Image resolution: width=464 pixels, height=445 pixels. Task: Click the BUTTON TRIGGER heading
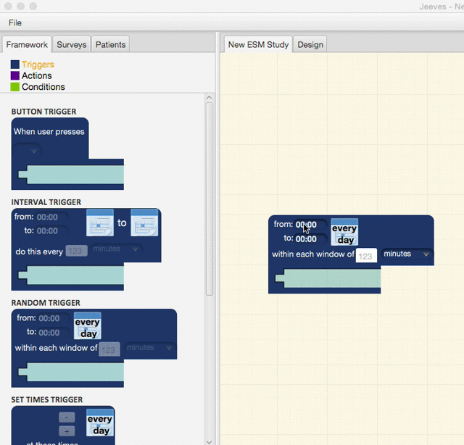point(43,112)
